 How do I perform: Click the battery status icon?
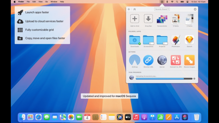182,2
